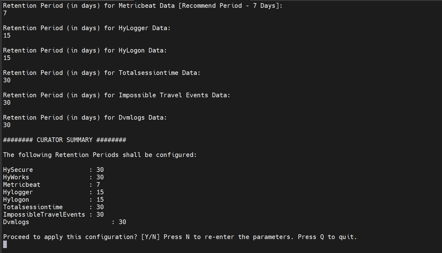Click the Hylogon row in the summary
Image resolution: width=442 pixels, height=253 pixels.
coord(53,200)
